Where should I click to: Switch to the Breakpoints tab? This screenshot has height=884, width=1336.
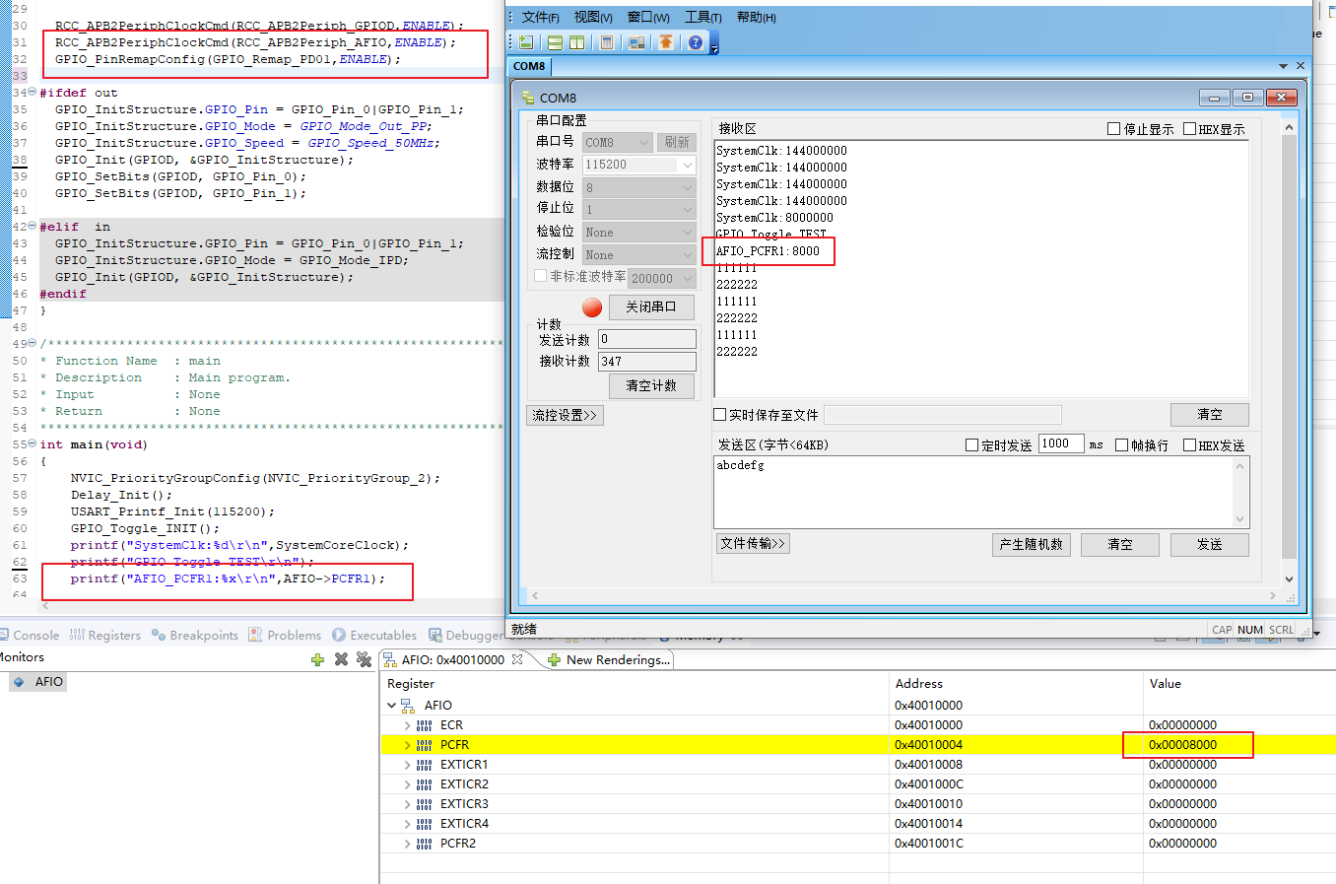tap(195, 636)
